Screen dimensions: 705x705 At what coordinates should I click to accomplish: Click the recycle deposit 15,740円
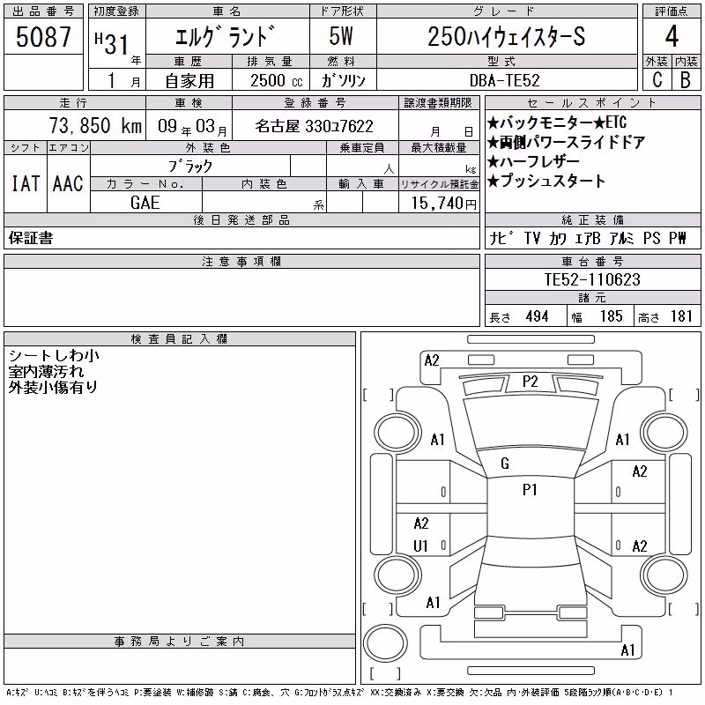(444, 204)
